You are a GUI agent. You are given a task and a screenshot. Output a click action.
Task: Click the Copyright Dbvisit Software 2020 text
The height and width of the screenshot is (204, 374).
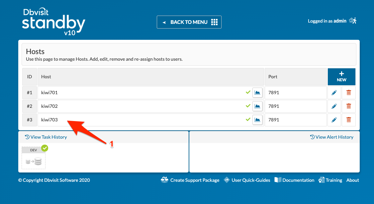click(54, 180)
